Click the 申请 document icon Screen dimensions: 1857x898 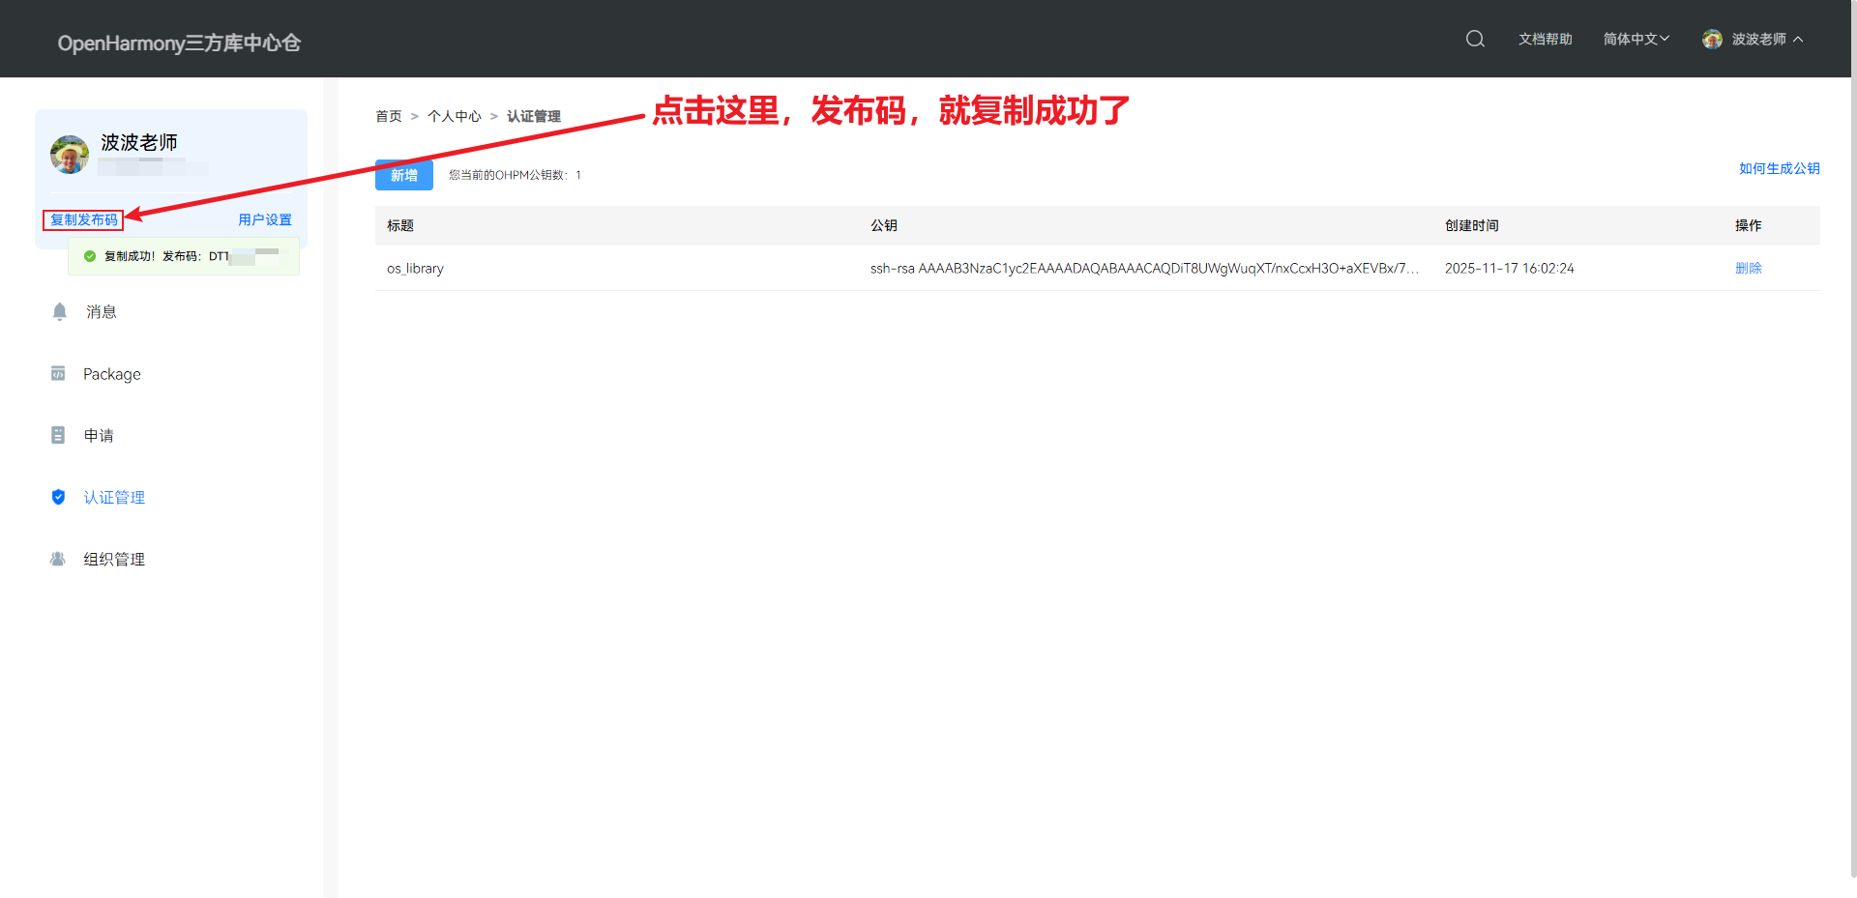pyautogui.click(x=58, y=435)
